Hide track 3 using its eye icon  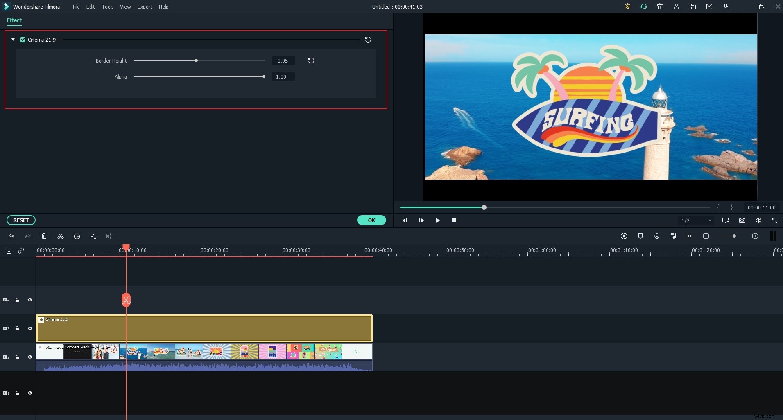(x=30, y=328)
